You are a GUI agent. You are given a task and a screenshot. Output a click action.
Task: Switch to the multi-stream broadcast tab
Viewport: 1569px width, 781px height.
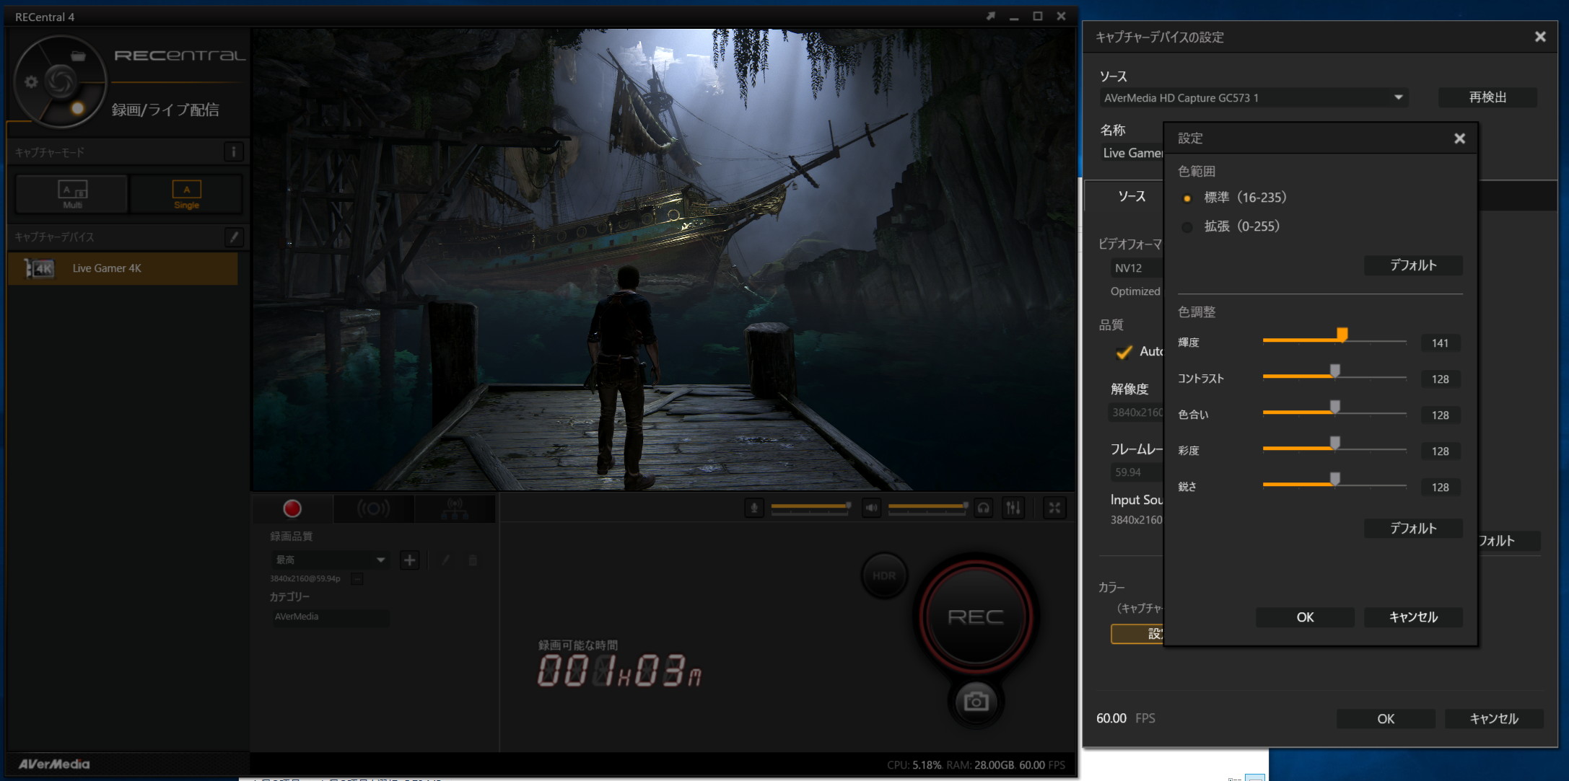coord(455,508)
